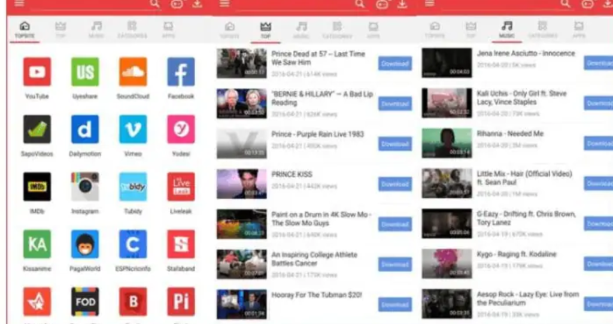
Task: Open the Instagram camera icon
Action: point(85,187)
